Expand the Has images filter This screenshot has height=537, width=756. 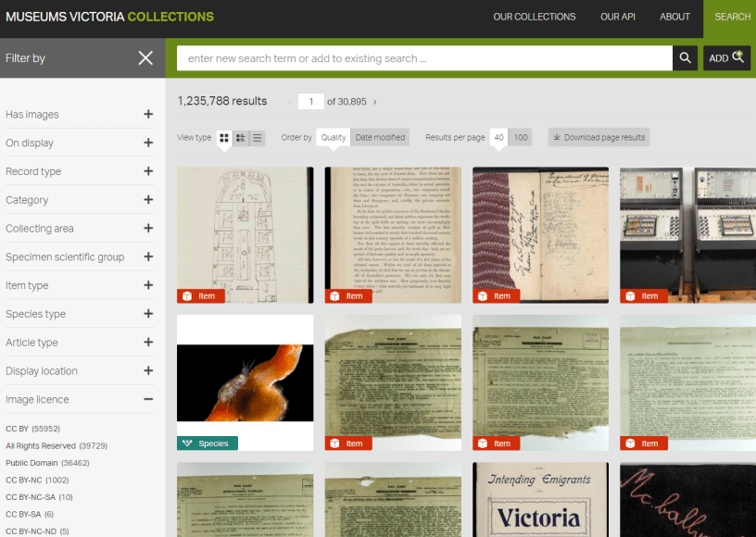click(148, 115)
